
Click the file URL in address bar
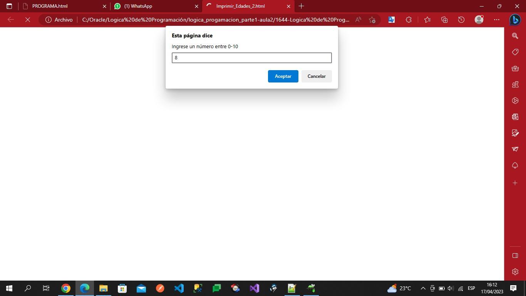pos(216,20)
